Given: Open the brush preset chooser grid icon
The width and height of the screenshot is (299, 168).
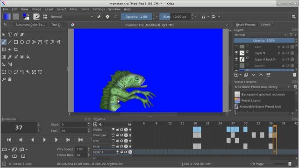Looking at the screenshot, I should tap(45, 17).
